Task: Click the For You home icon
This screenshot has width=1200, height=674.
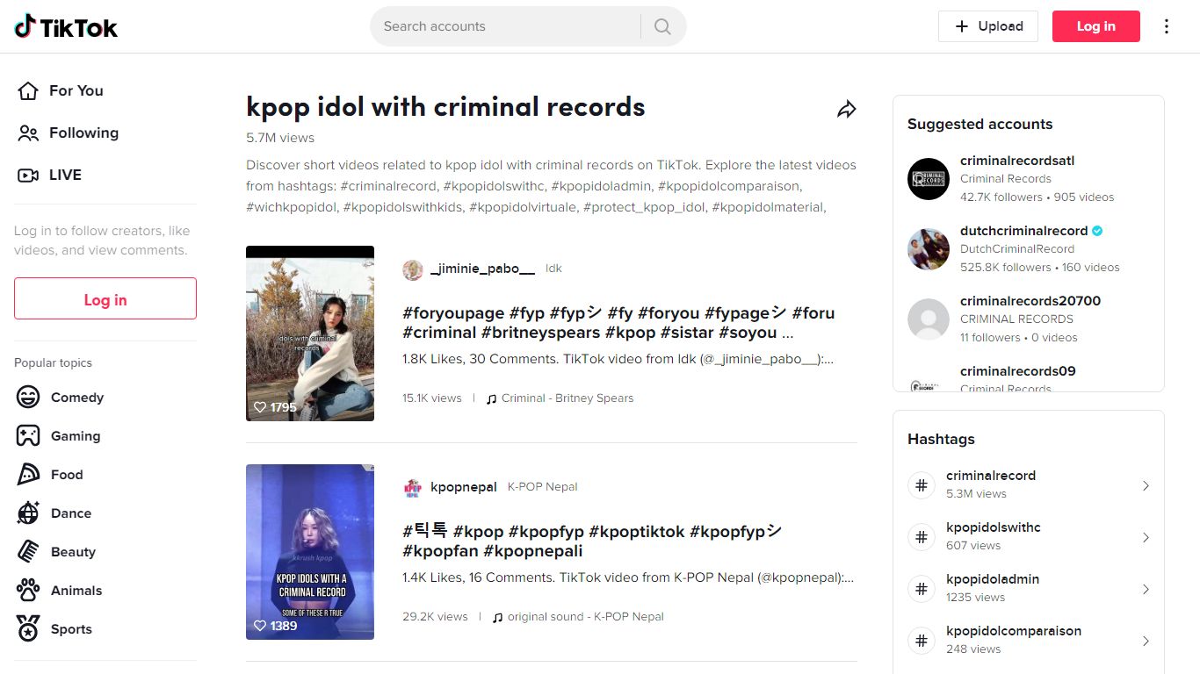Action: pos(28,90)
